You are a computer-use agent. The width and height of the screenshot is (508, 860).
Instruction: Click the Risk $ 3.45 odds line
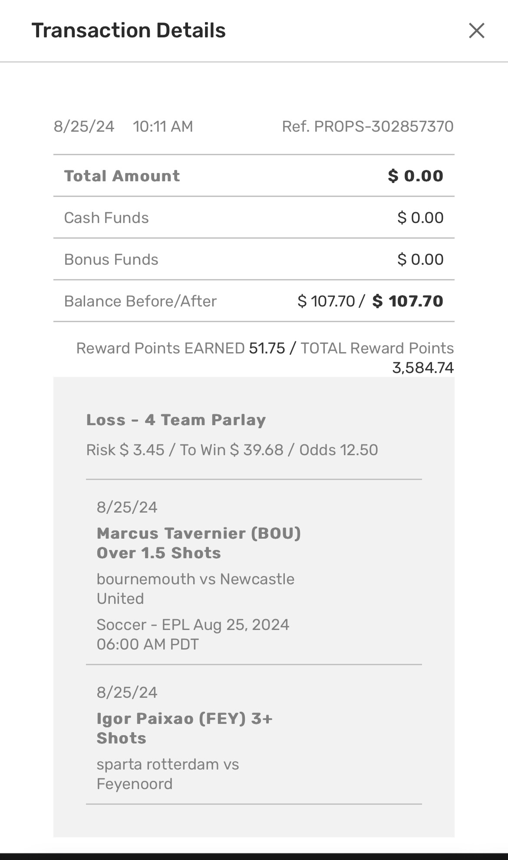tap(232, 450)
